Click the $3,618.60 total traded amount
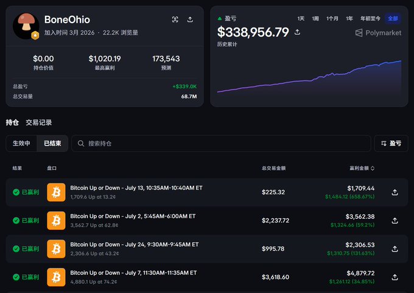The height and width of the screenshot is (293, 414). [x=275, y=277]
